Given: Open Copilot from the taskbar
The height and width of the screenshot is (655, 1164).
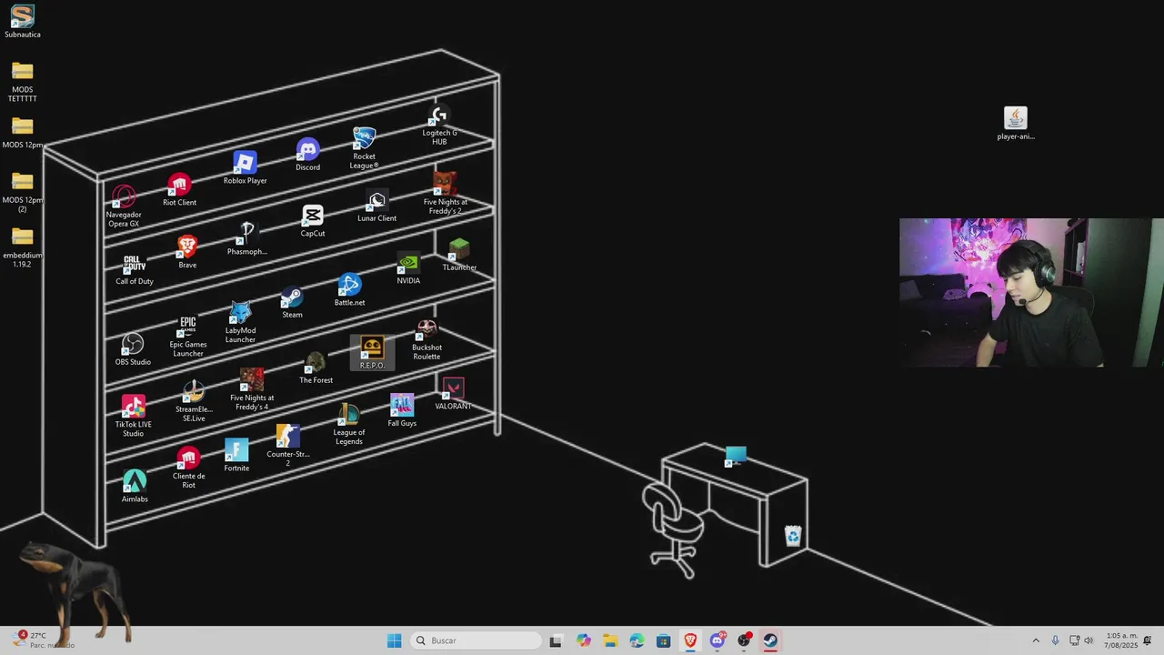Looking at the screenshot, I should pyautogui.click(x=583, y=640).
